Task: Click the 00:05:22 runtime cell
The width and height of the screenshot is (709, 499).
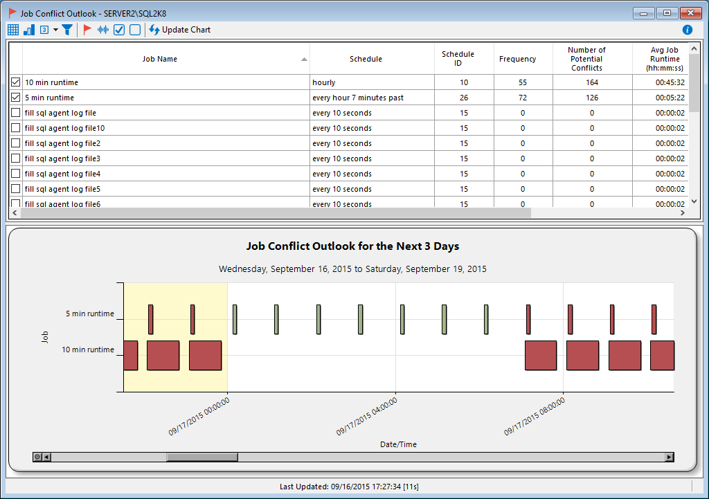Action: pos(660,98)
